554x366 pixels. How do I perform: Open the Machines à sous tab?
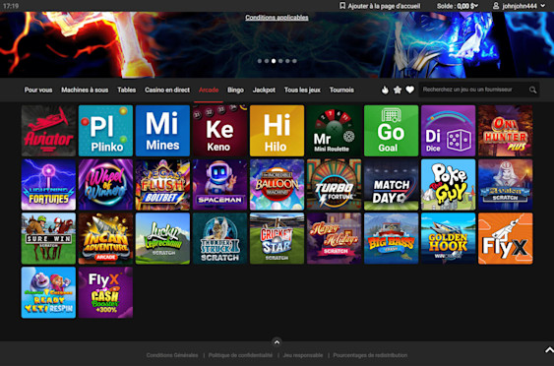coord(85,90)
